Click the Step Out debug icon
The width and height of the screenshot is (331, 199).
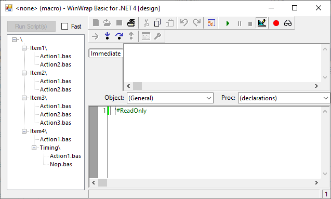(131, 36)
